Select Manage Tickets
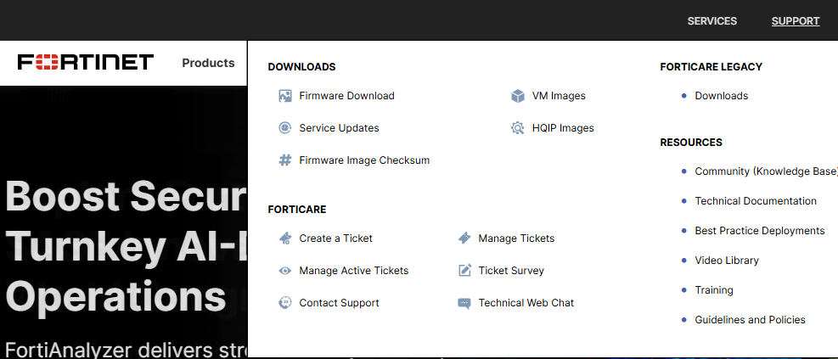 tap(516, 238)
